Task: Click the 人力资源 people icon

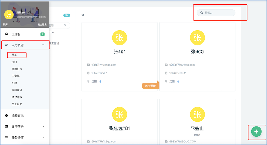Action: pos(7,45)
